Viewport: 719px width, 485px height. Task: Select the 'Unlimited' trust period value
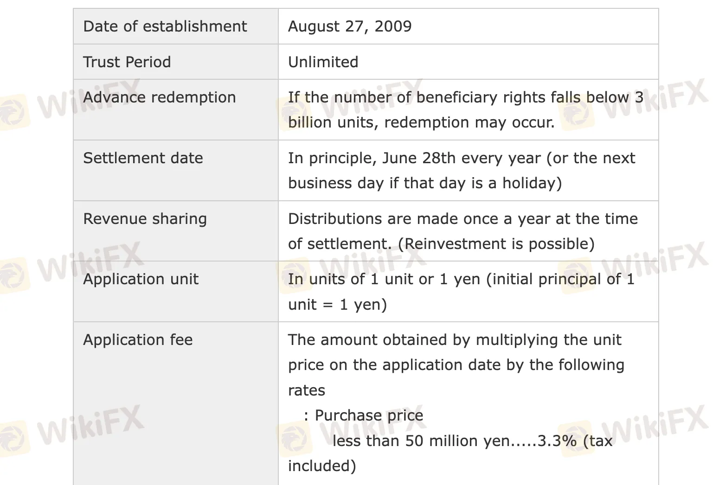323,62
